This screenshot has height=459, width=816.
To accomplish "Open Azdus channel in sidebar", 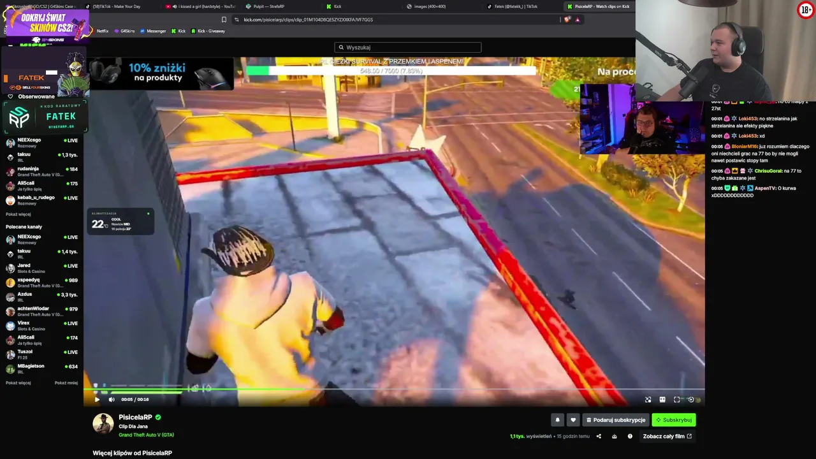I will 42,297.
